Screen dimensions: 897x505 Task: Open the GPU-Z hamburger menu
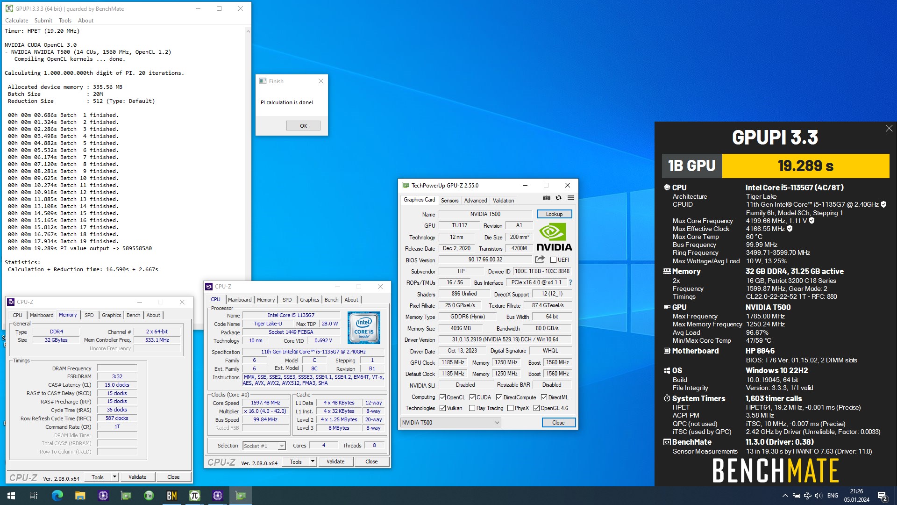570,198
